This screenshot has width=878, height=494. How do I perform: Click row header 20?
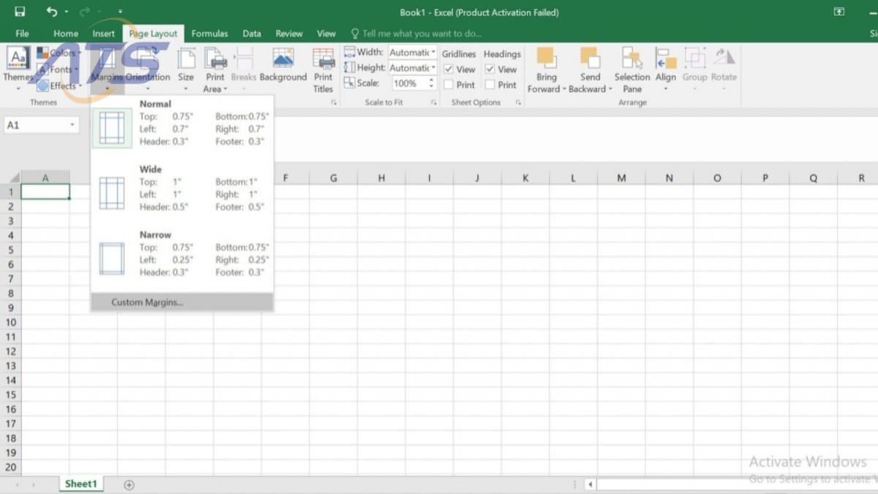click(10, 468)
